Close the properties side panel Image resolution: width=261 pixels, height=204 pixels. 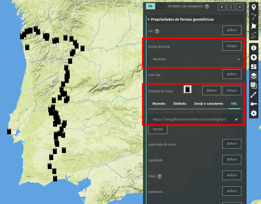point(240,7)
